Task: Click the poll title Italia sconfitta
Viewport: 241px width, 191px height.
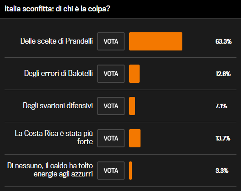Action: point(57,9)
